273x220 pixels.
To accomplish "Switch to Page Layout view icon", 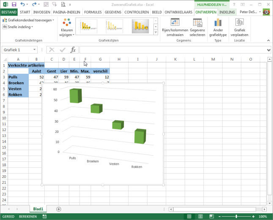I will 200,216.
